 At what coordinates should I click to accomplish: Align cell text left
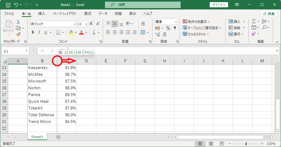[x=108, y=32]
